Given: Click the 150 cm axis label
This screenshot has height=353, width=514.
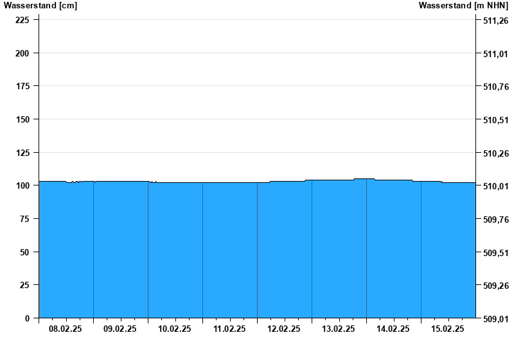Looking at the screenshot, I should [x=22, y=119].
